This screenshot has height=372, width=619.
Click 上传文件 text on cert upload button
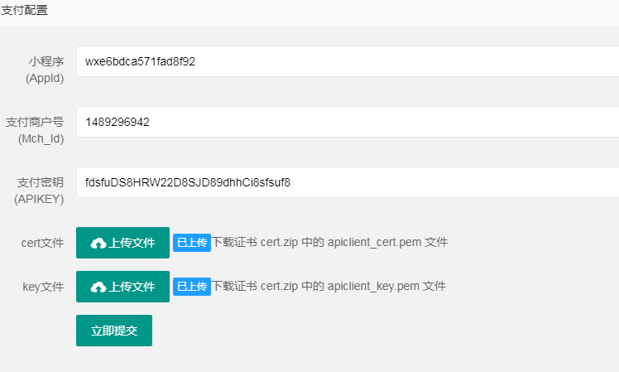pyautogui.click(x=132, y=243)
